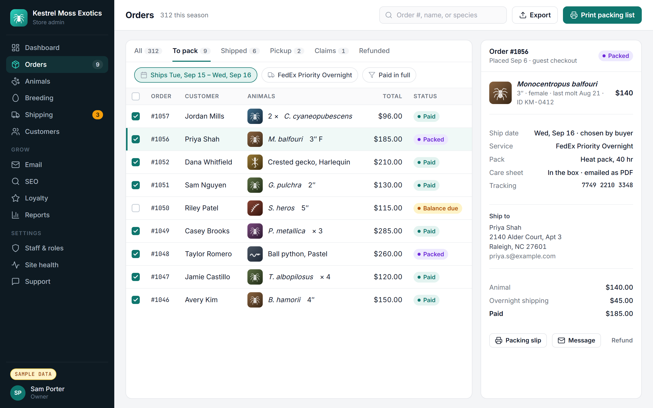Open the Paid in full filter

pos(389,75)
